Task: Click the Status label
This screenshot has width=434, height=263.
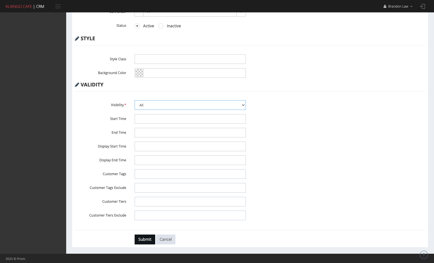Action: click(121, 26)
